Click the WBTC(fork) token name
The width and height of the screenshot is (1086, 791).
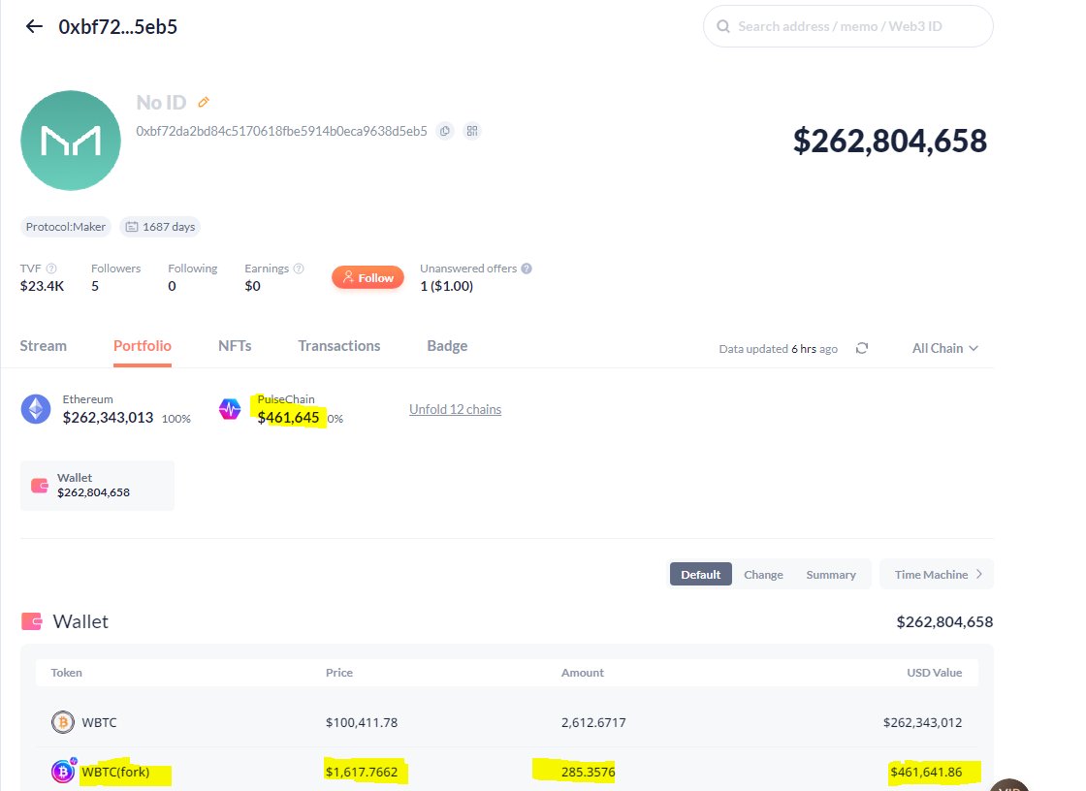pos(115,772)
